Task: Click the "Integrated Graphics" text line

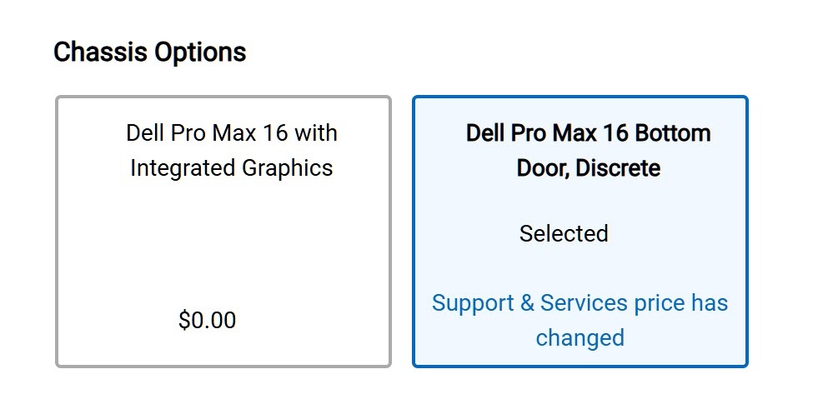Action: click(232, 168)
